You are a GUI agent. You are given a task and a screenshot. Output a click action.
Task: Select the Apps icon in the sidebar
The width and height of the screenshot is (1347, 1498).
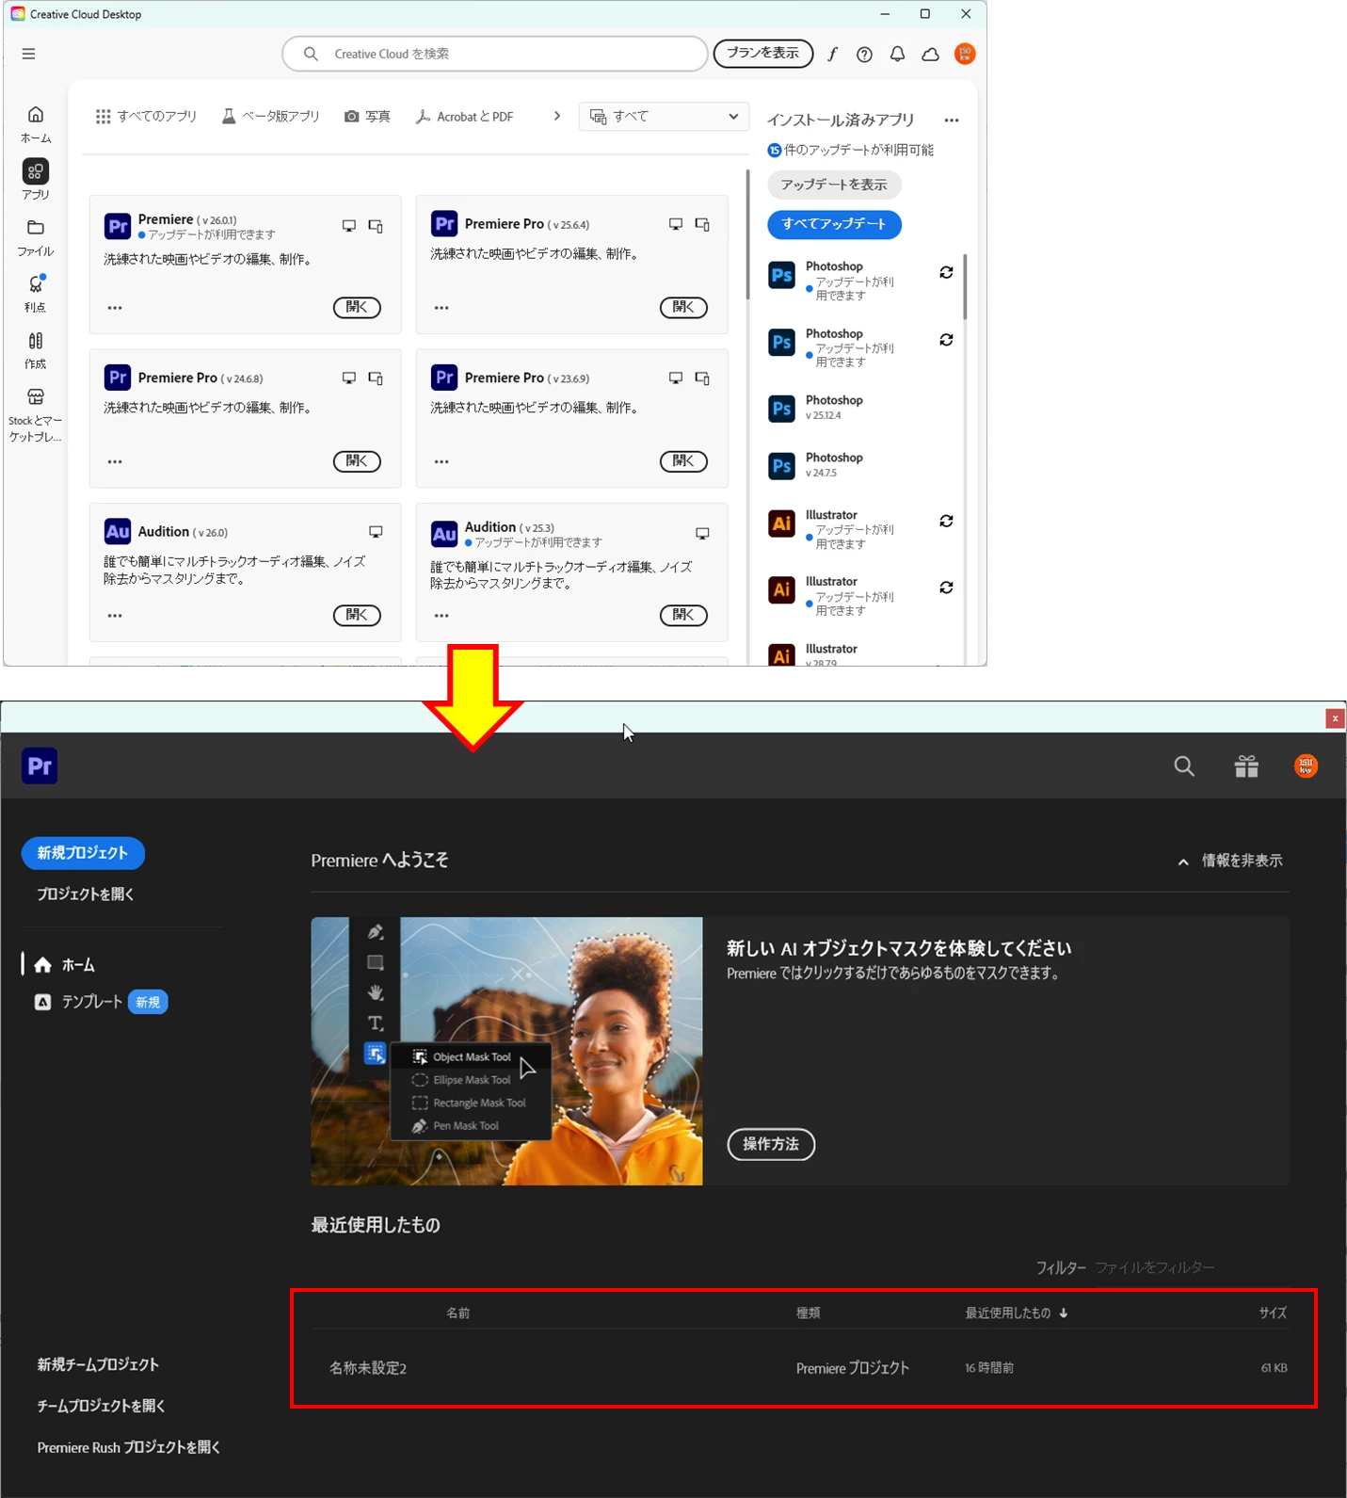36,179
